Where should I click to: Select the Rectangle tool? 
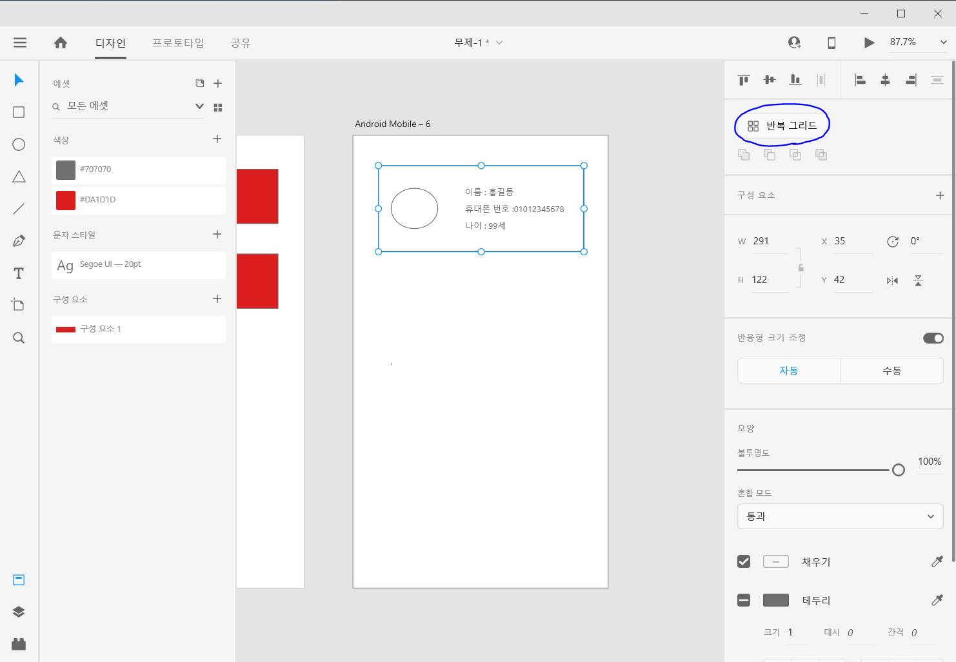(19, 112)
